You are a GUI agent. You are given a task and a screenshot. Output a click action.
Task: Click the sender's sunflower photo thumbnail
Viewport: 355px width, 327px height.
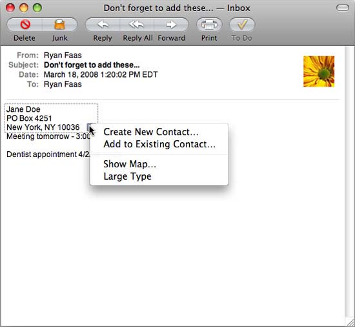tap(319, 71)
